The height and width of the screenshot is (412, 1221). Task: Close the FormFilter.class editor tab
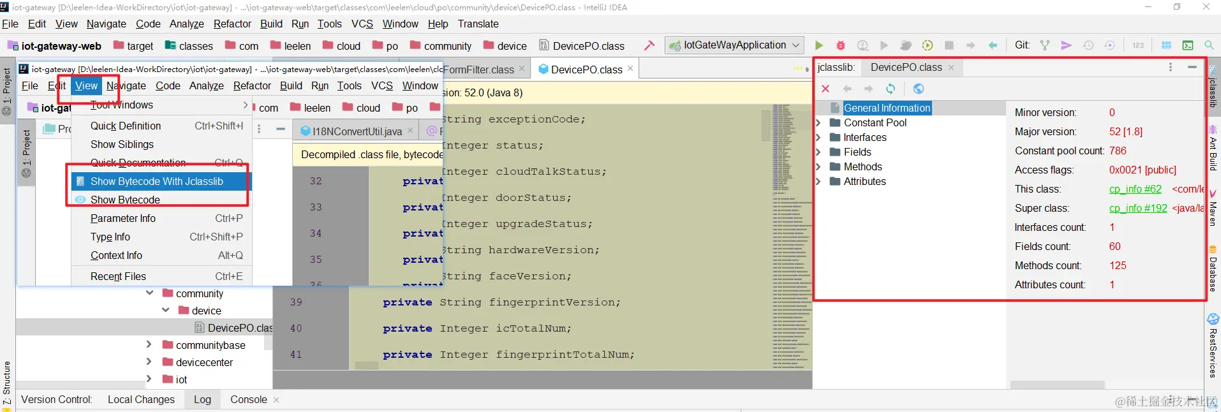pos(522,68)
